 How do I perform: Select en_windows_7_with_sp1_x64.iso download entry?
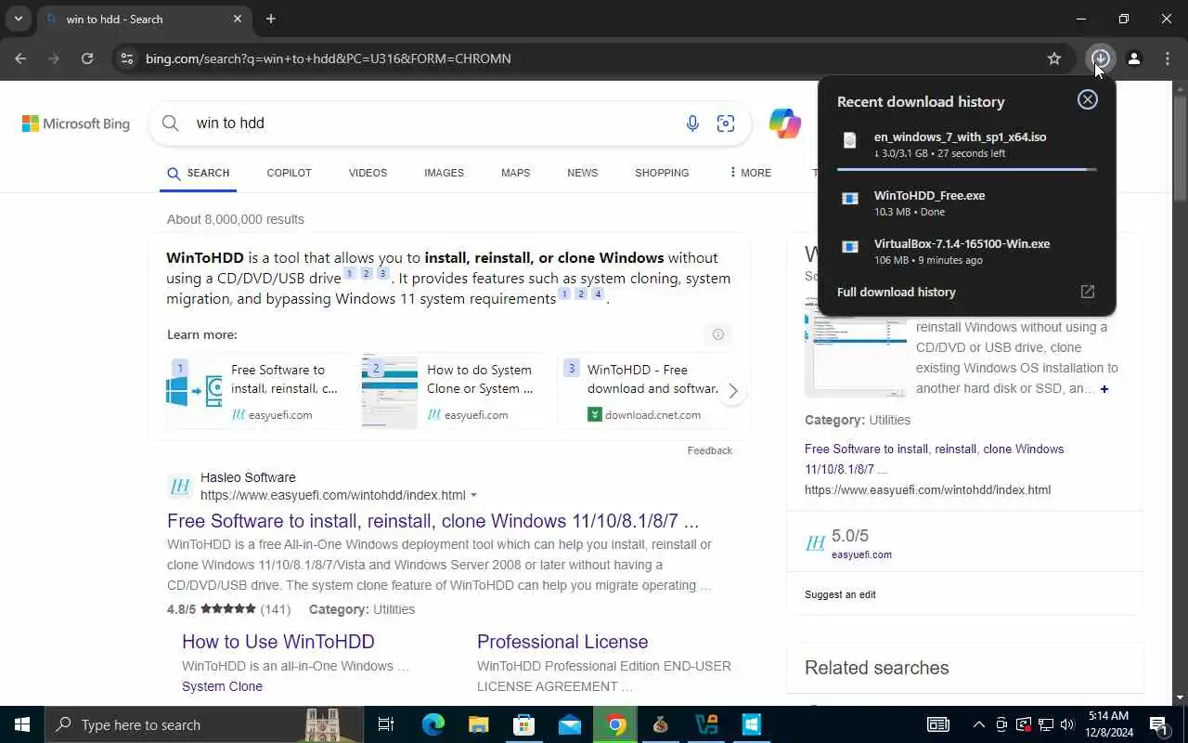tap(966, 144)
